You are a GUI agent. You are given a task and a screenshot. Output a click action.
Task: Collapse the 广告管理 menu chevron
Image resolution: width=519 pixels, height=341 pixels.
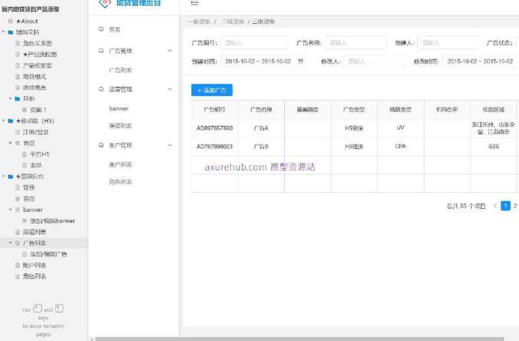click(169, 51)
